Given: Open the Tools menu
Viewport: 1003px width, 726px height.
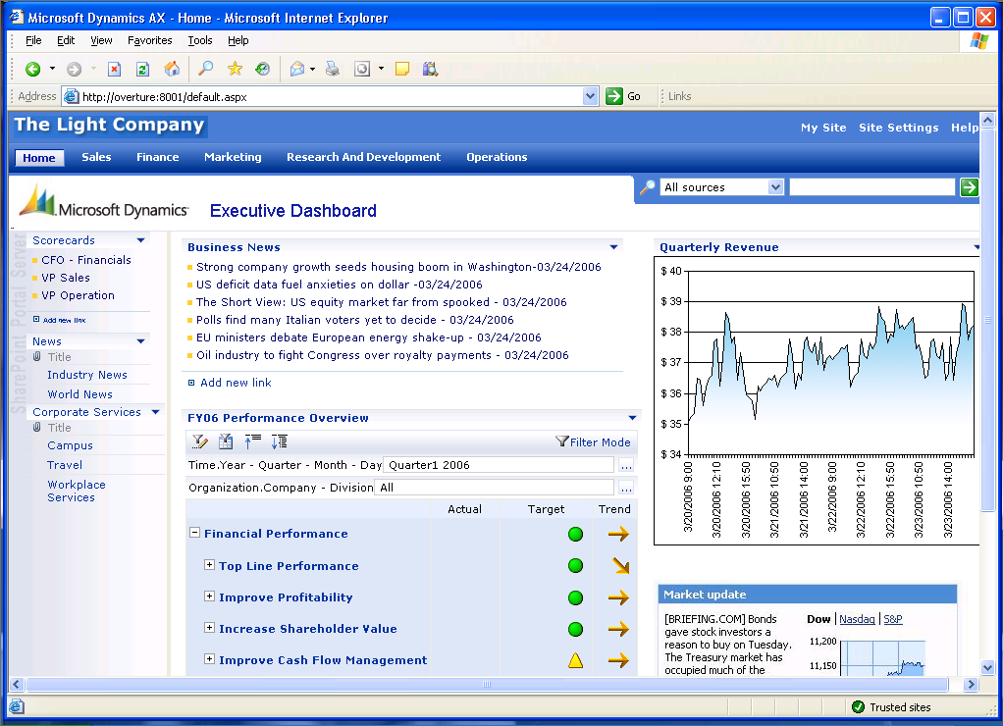Looking at the screenshot, I should pyautogui.click(x=200, y=40).
